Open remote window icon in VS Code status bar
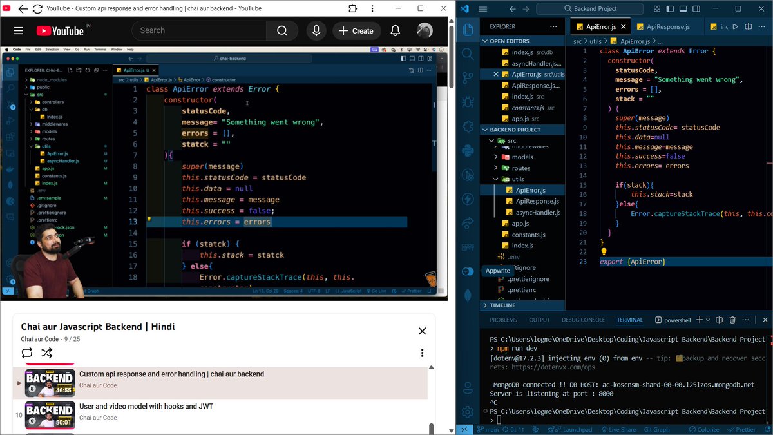 [464, 429]
